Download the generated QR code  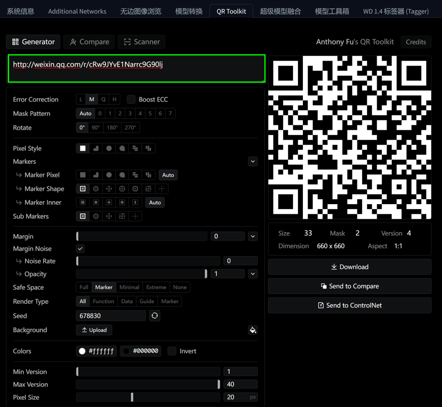point(350,267)
